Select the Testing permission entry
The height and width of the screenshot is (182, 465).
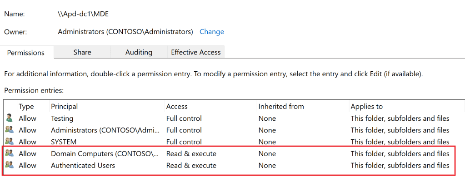pos(62,118)
